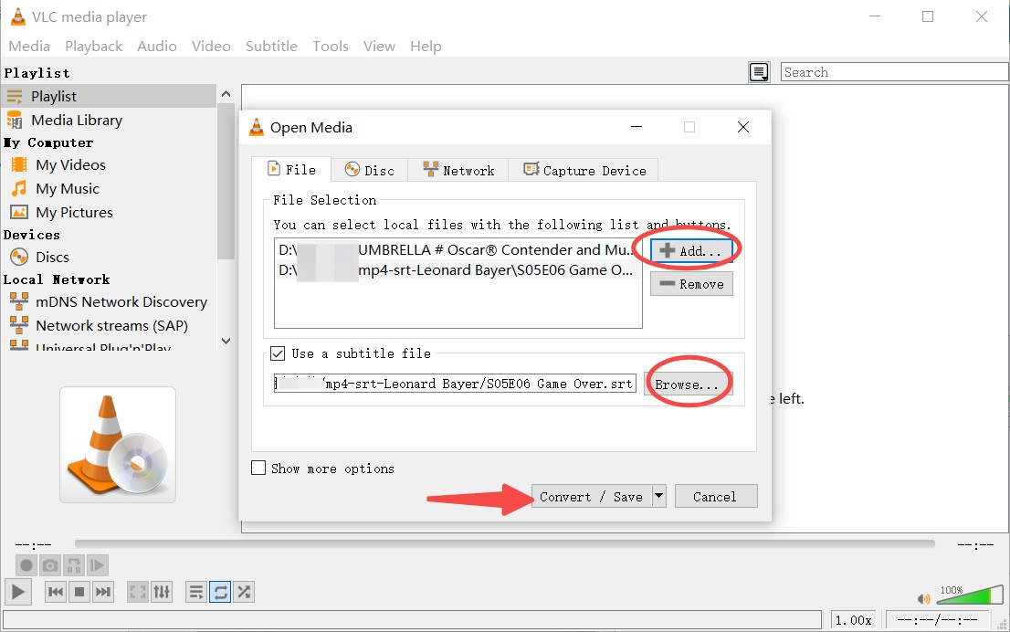Cancel the Open Media dialog
Image resolution: width=1010 pixels, height=632 pixels.
pos(716,496)
